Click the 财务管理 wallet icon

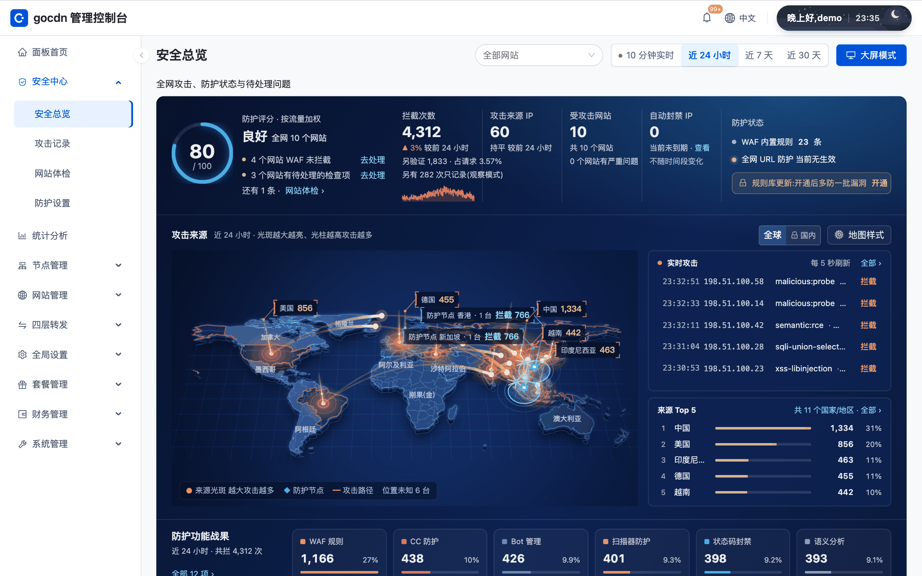point(22,414)
